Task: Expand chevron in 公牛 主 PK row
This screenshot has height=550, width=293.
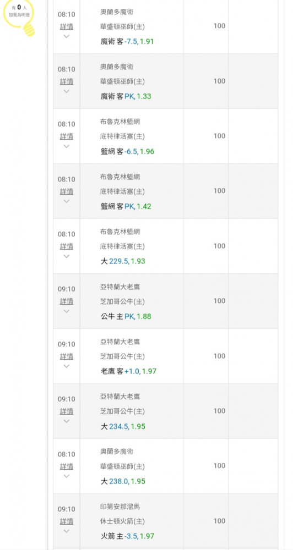Action: click(67, 311)
